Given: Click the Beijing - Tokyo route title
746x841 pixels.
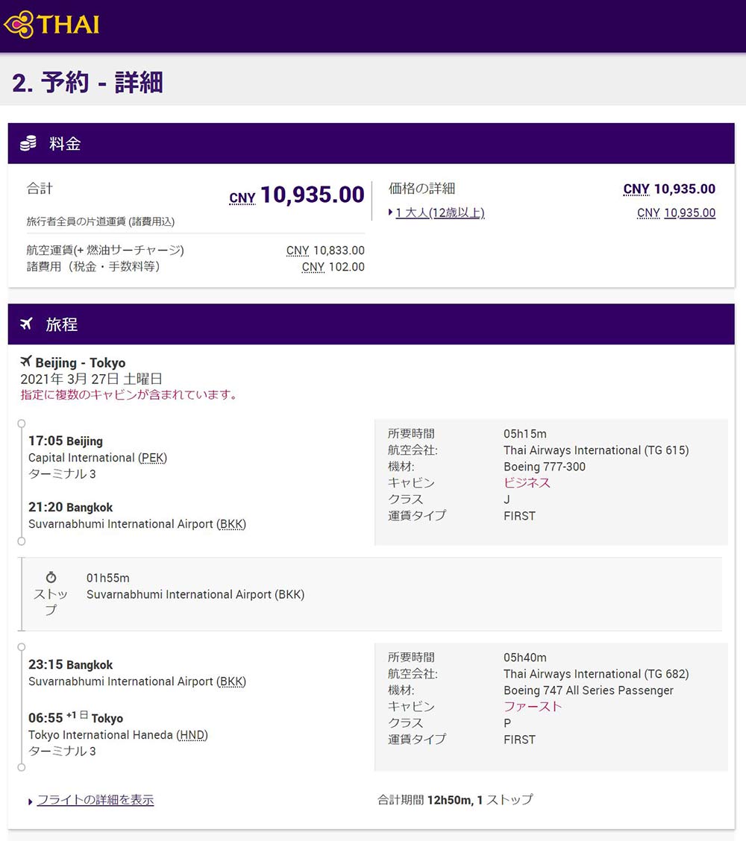Looking at the screenshot, I should coord(81,362).
